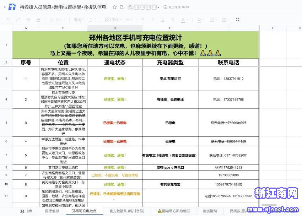
Task: Click the 位置 header cell
Action: [63, 63]
